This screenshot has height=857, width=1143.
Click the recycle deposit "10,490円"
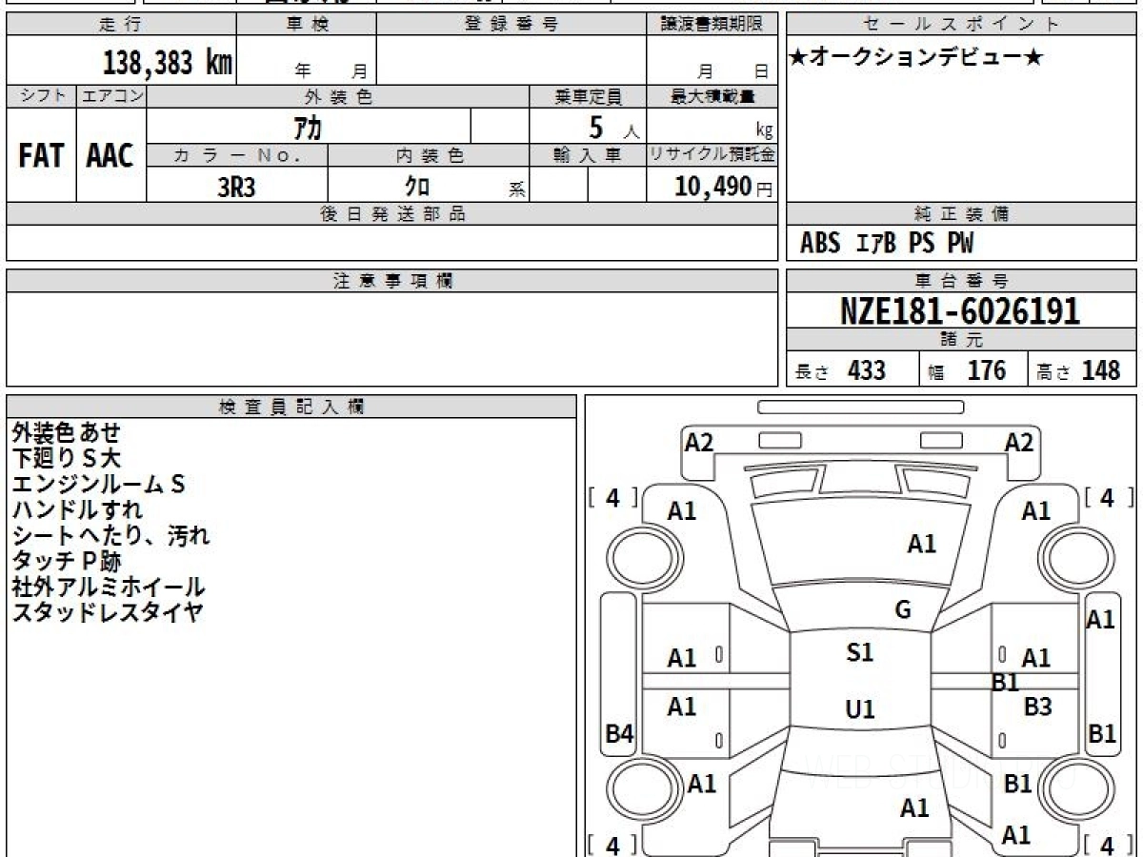724,187
